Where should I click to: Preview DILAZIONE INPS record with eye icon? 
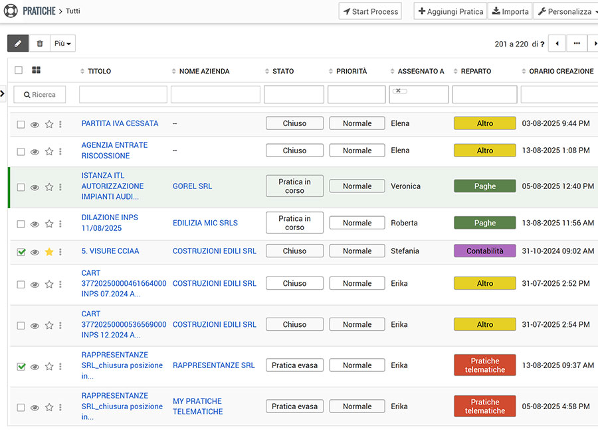pos(35,224)
